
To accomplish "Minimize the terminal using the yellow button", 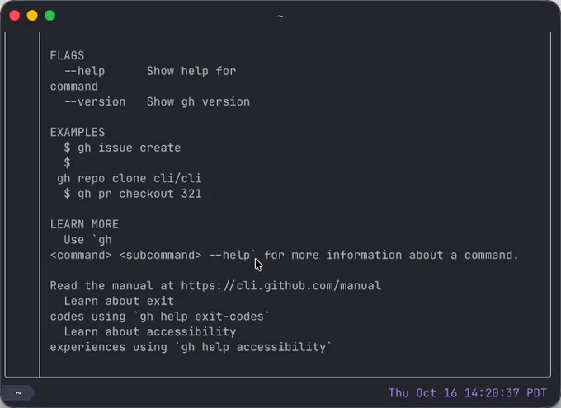I will 32,16.
